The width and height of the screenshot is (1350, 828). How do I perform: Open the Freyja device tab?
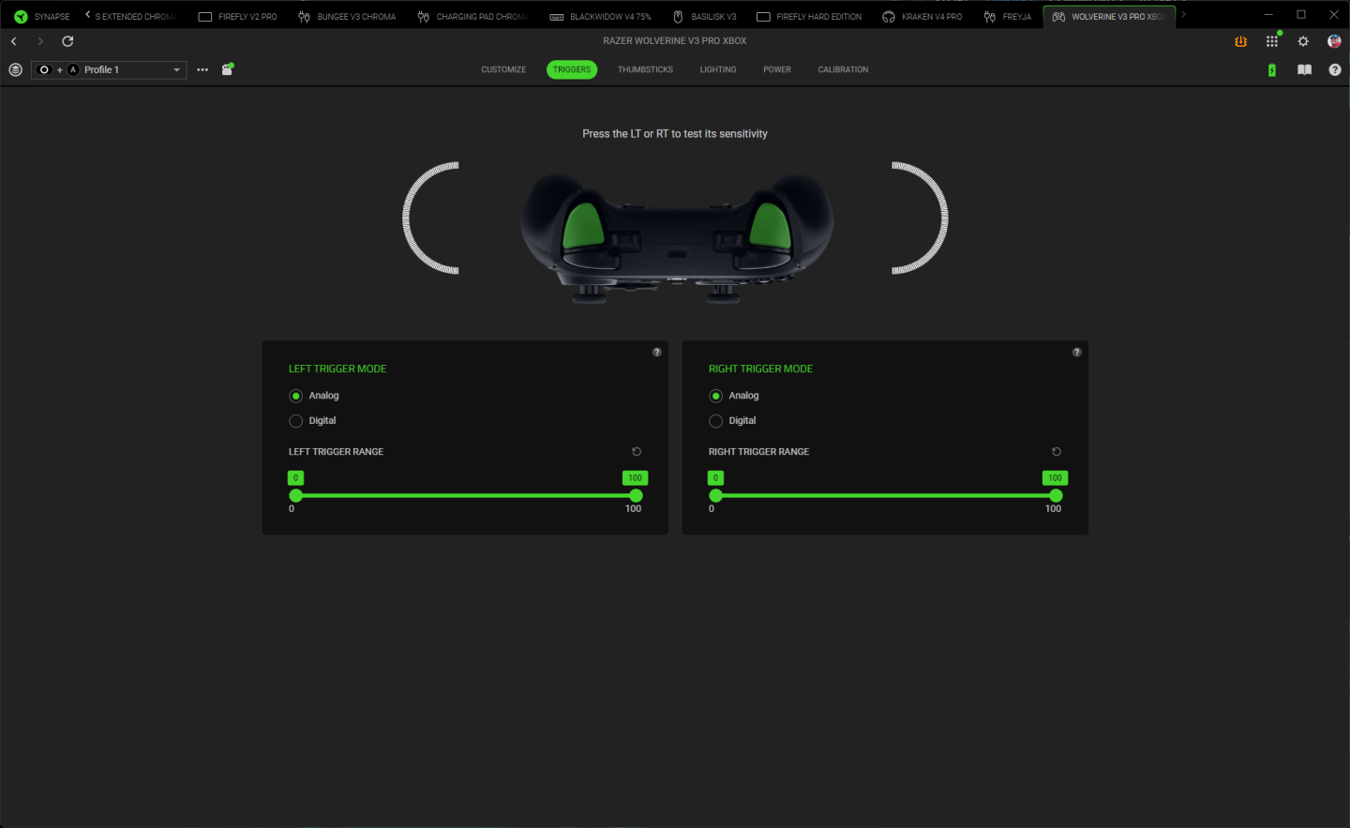(x=1008, y=17)
